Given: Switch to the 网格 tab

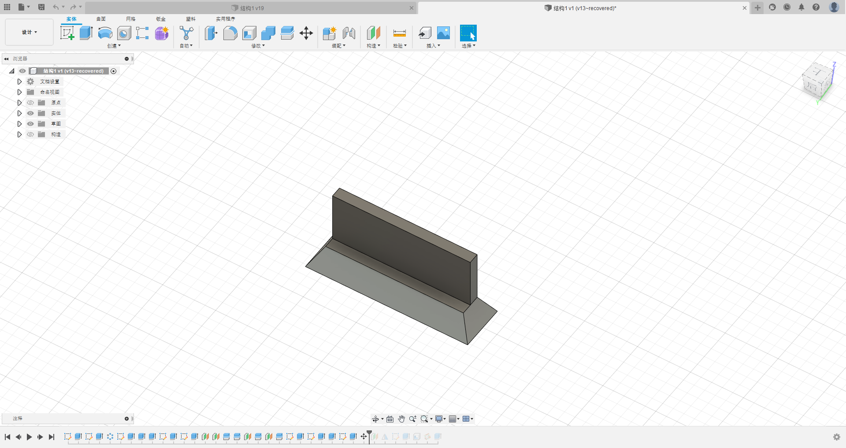Looking at the screenshot, I should (x=131, y=19).
